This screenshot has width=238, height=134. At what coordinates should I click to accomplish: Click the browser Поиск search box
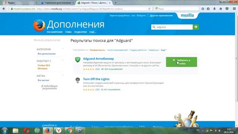coord(176,9)
